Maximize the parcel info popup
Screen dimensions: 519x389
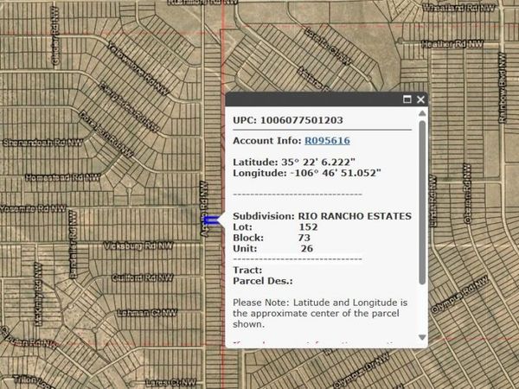pos(407,99)
